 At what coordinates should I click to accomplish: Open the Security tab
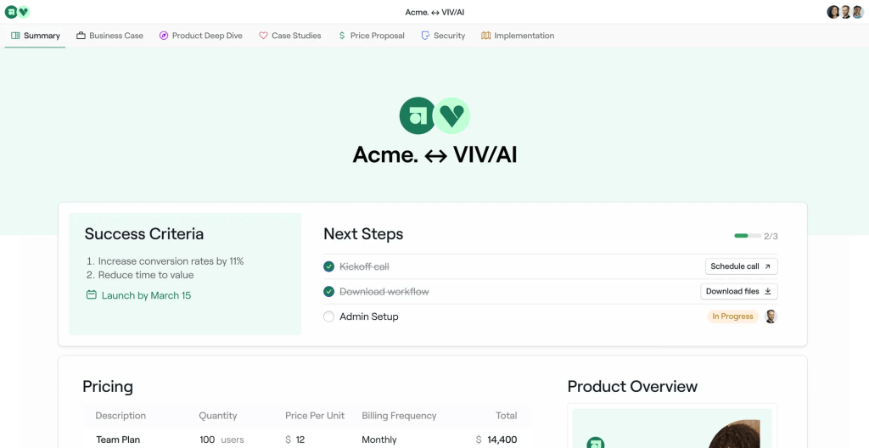(443, 36)
